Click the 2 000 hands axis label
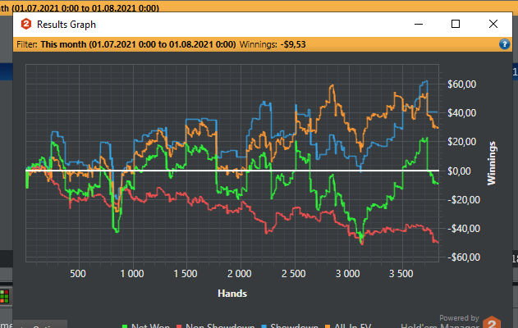The width and height of the screenshot is (518, 328). pos(240,274)
